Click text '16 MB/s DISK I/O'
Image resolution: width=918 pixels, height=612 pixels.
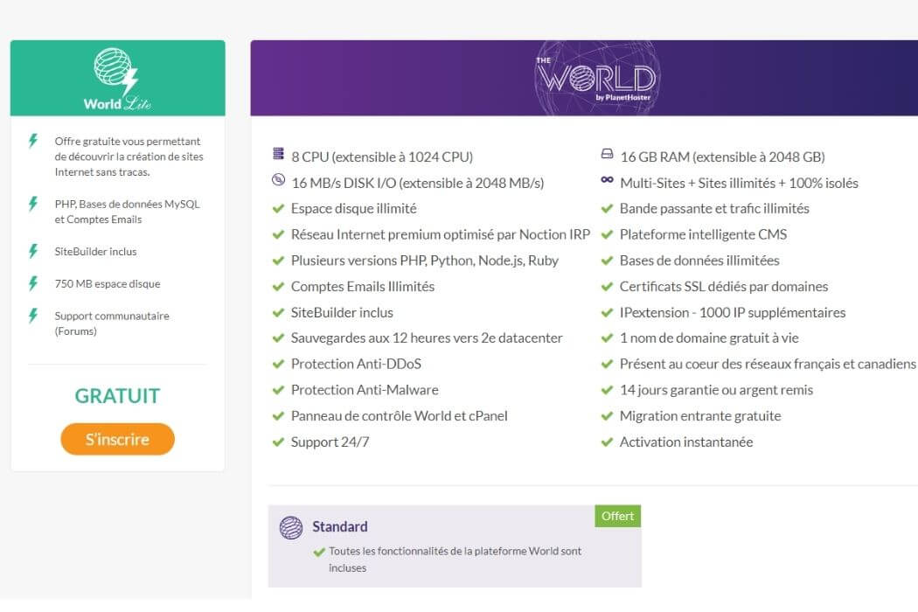tap(344, 183)
